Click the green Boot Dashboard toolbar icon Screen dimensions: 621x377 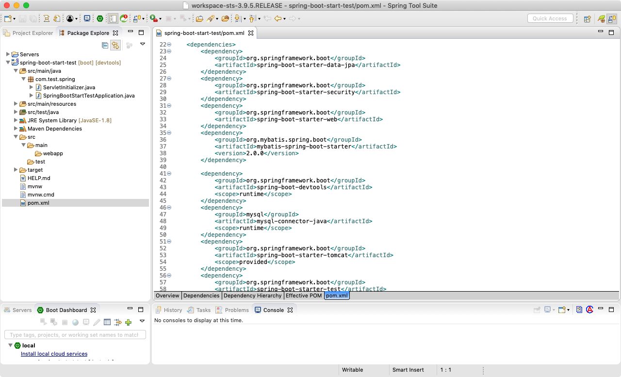point(100,18)
